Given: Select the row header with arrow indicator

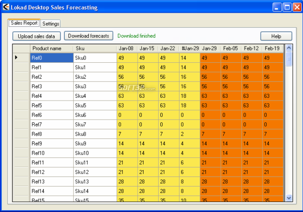Looking at the screenshot, I should [x=21, y=58].
